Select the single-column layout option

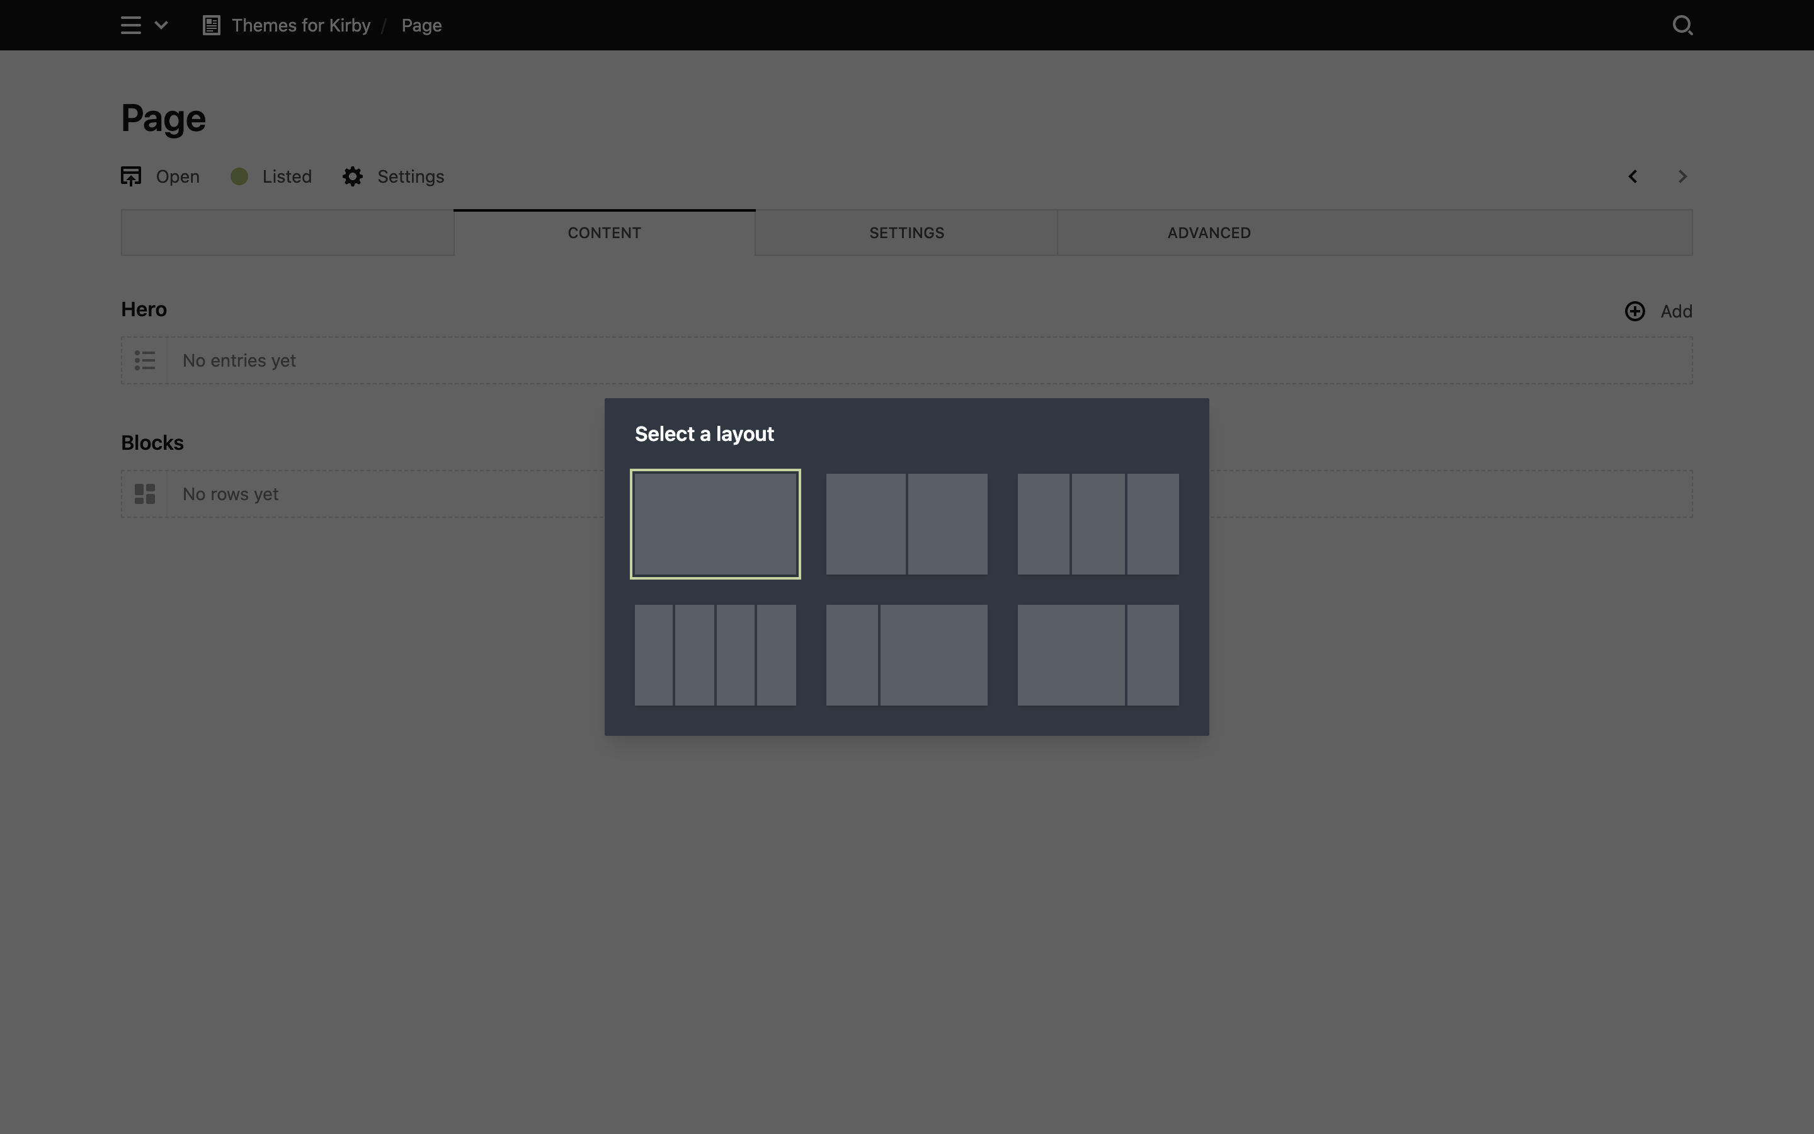click(715, 524)
